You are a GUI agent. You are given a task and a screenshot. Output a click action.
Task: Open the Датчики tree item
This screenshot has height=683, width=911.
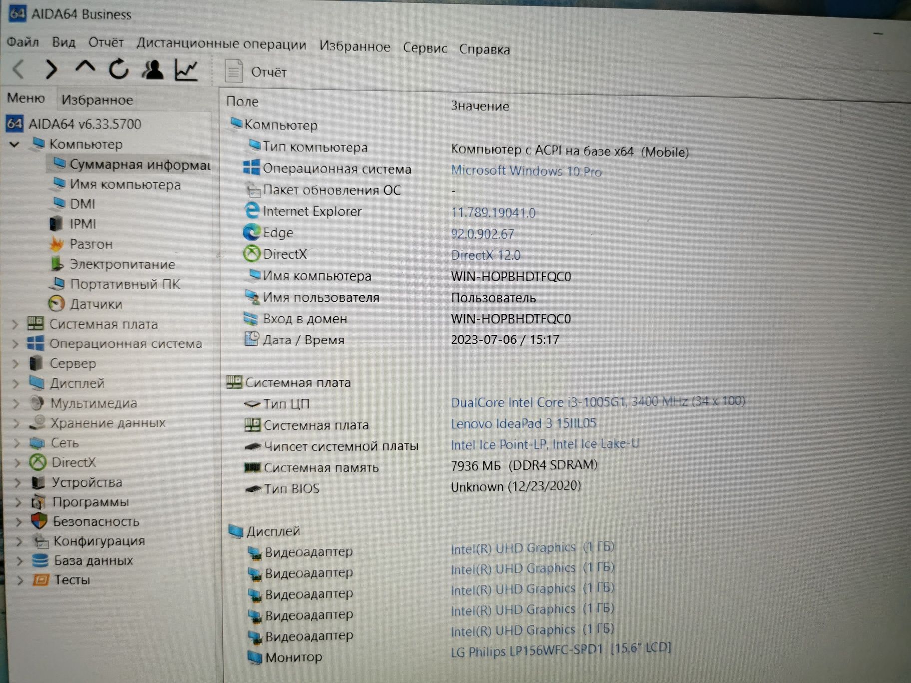[85, 304]
